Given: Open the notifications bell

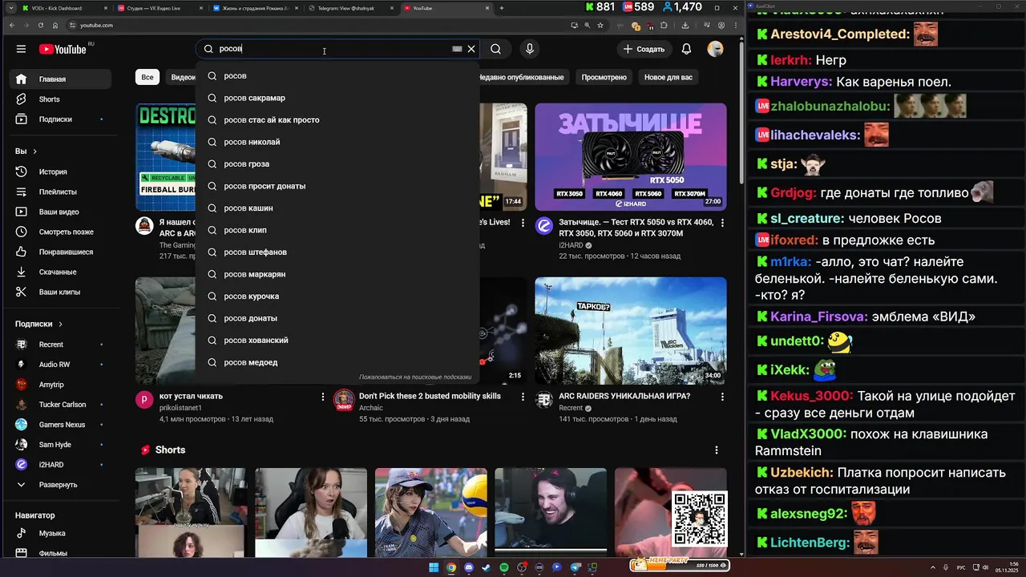Looking at the screenshot, I should pos(686,49).
